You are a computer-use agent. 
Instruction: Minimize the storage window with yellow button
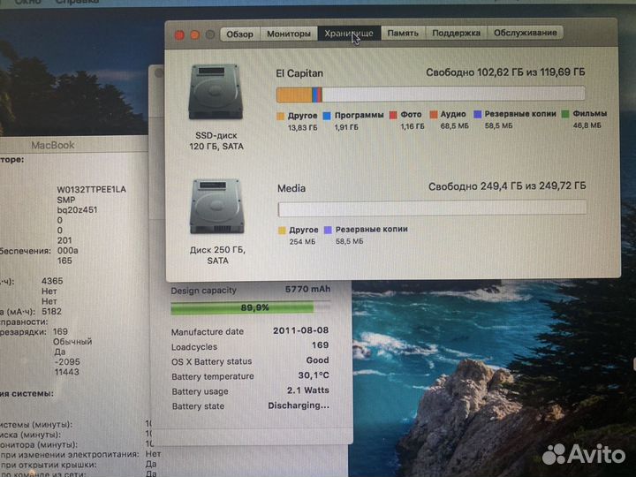point(194,34)
